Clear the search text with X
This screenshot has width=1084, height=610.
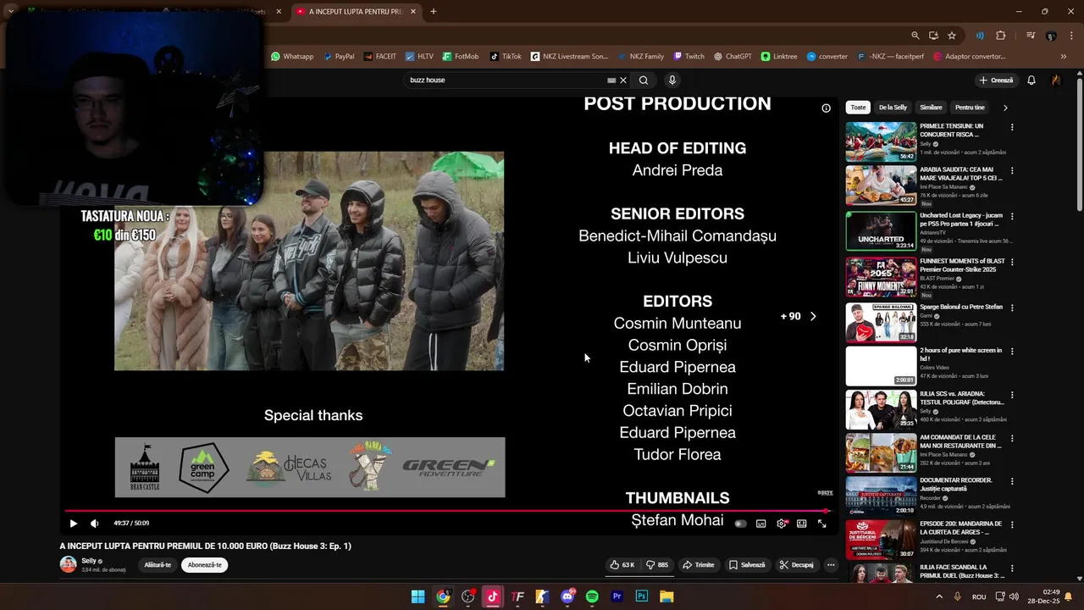coord(623,80)
